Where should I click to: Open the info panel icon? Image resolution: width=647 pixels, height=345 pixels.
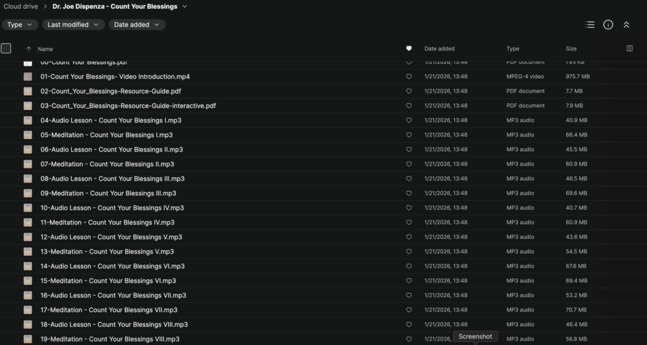click(x=608, y=25)
